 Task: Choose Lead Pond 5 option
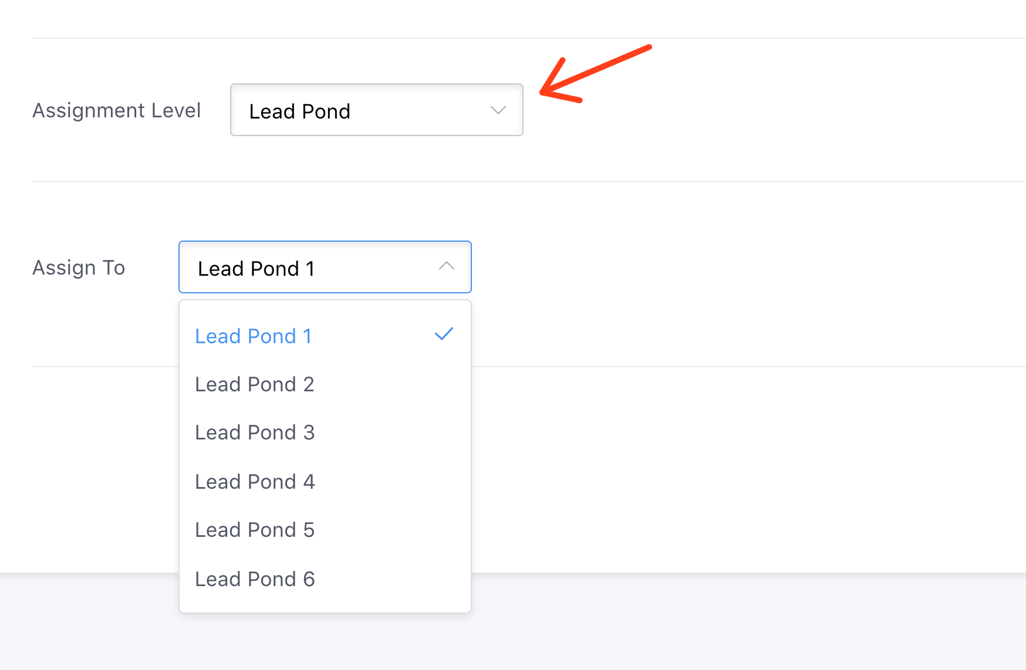255,530
